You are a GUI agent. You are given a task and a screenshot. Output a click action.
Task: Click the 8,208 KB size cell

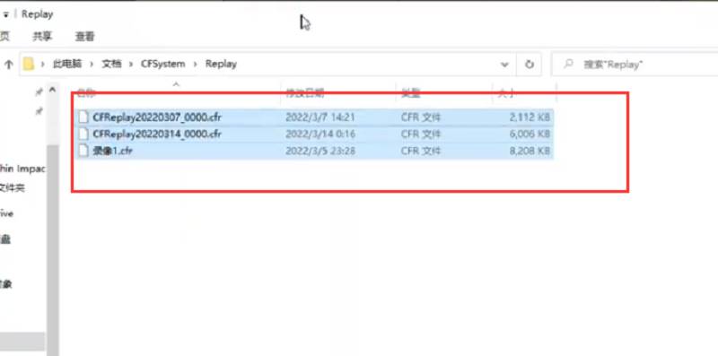[x=530, y=151]
